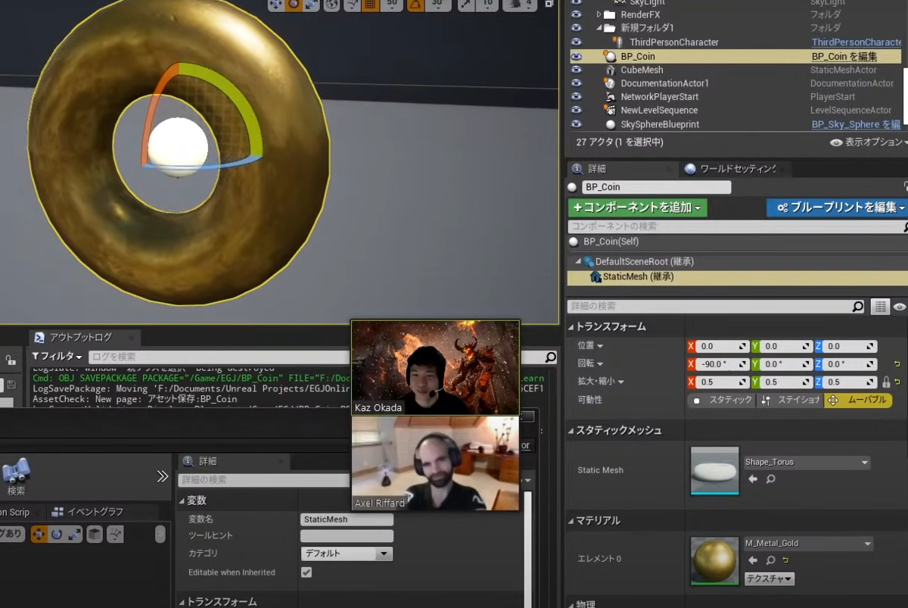
Task: Click rotation X value field -90.0
Action: pyautogui.click(x=722, y=364)
